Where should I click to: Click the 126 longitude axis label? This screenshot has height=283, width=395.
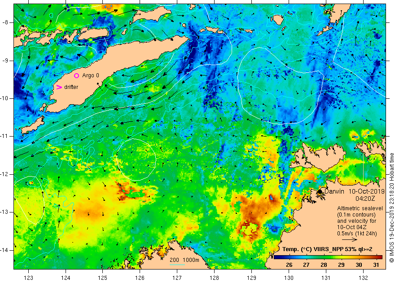[x=140, y=278]
